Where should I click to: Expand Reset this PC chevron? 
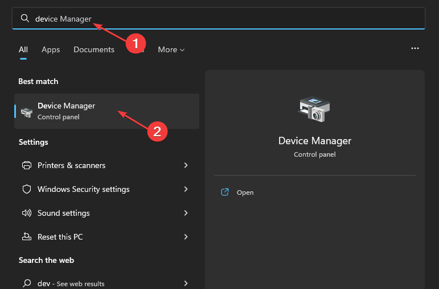click(x=186, y=237)
